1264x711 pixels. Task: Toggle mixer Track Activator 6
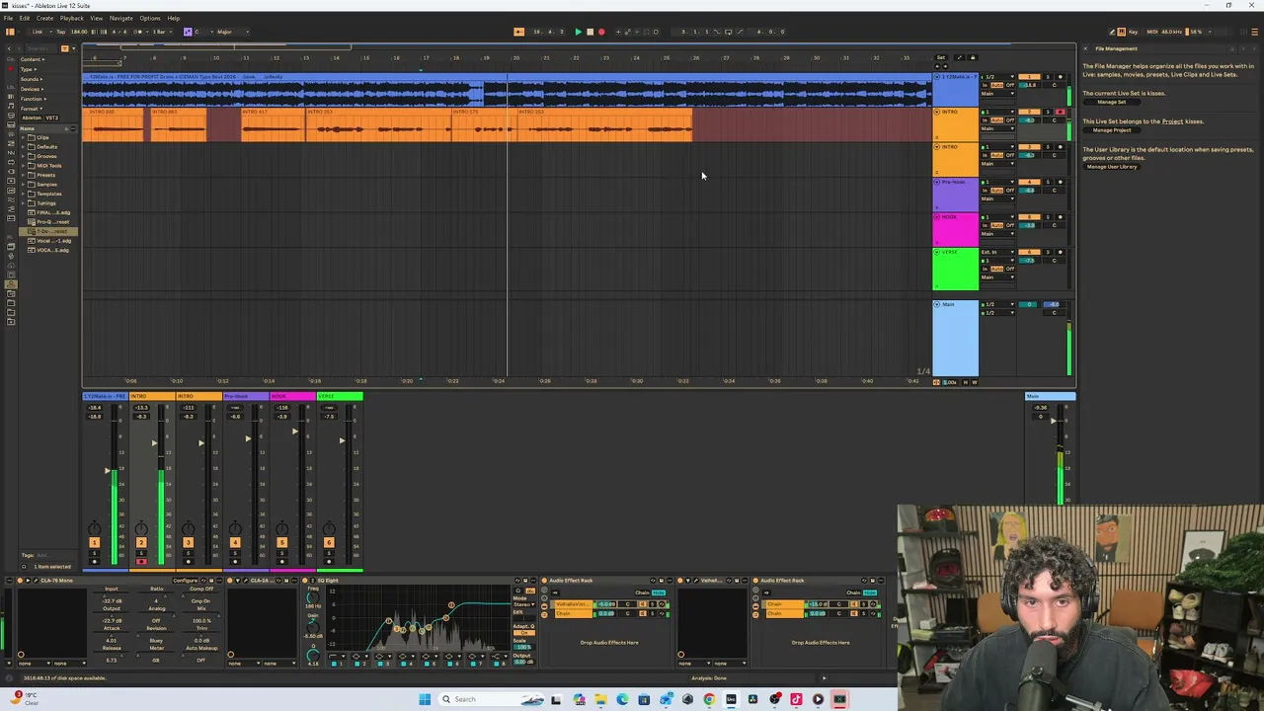click(329, 543)
